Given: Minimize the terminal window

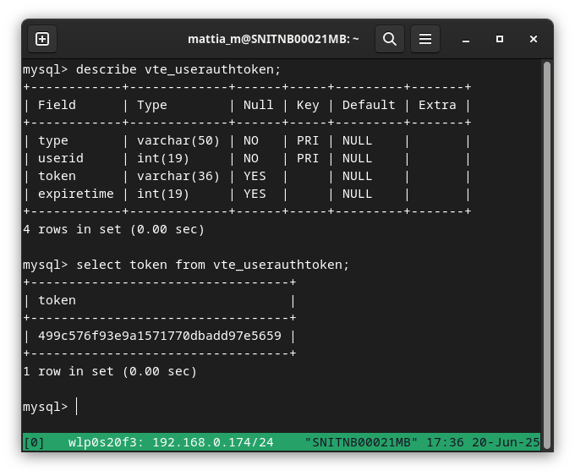Looking at the screenshot, I should point(466,39).
